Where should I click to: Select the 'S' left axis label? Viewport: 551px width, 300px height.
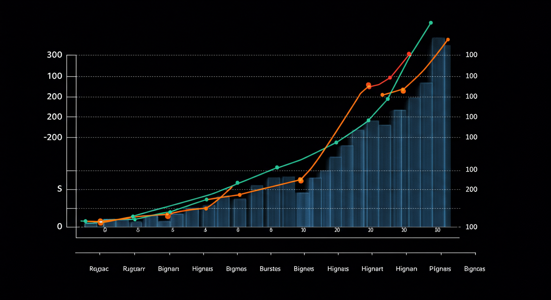click(59, 189)
